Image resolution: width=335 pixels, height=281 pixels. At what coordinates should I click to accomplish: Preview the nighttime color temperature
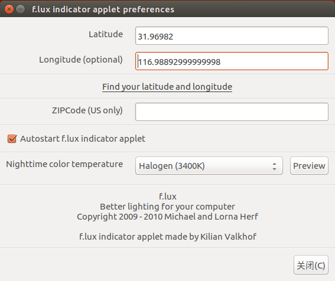click(x=309, y=166)
